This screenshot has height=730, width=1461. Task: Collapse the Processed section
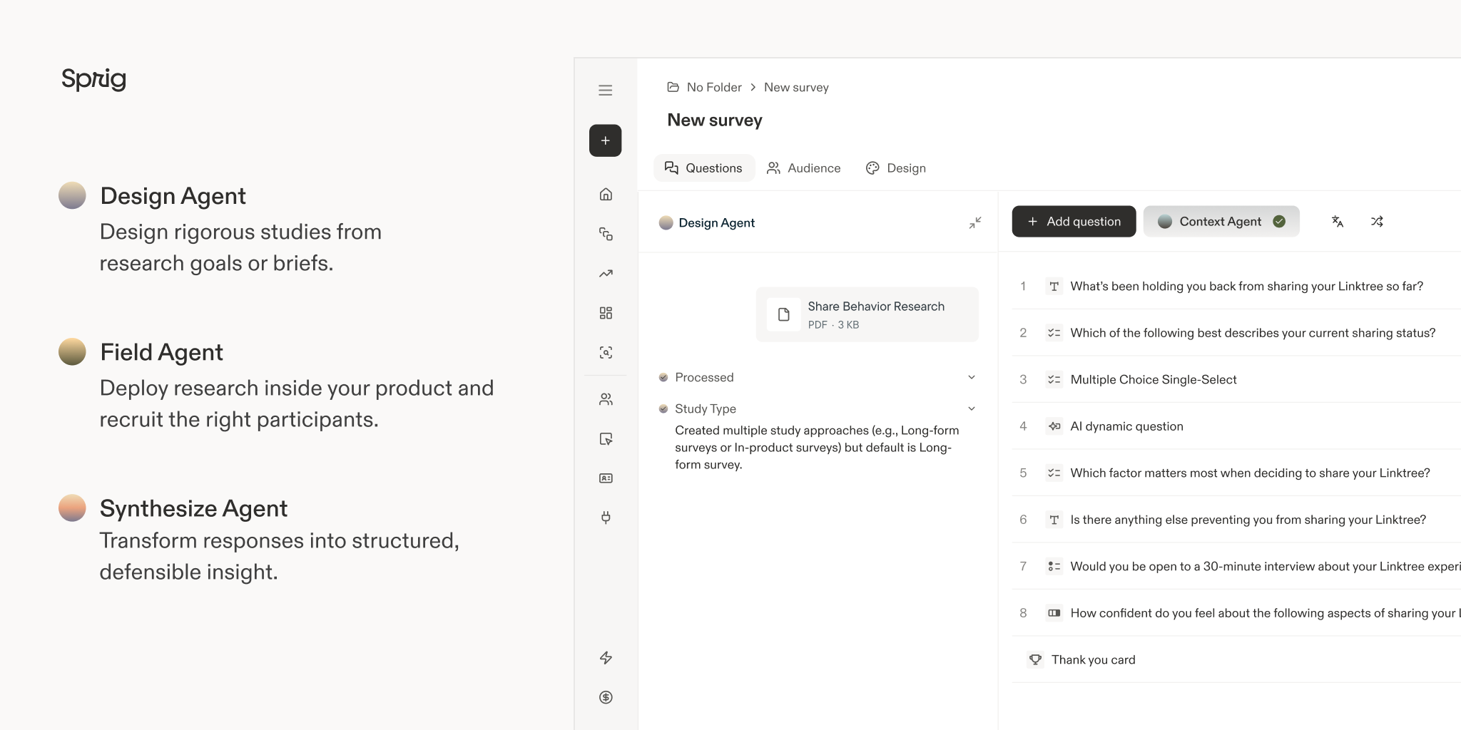(971, 376)
